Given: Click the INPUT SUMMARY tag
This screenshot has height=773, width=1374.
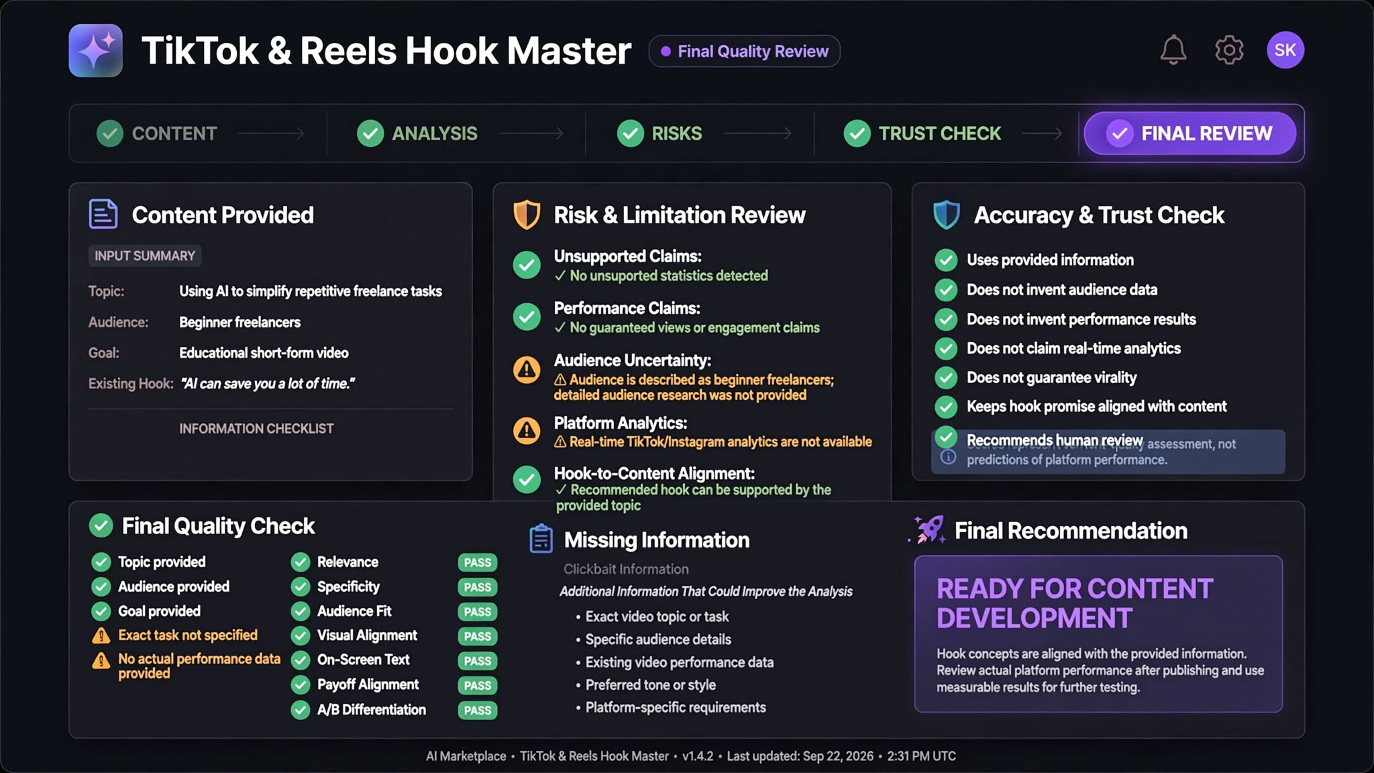Looking at the screenshot, I should pos(145,256).
